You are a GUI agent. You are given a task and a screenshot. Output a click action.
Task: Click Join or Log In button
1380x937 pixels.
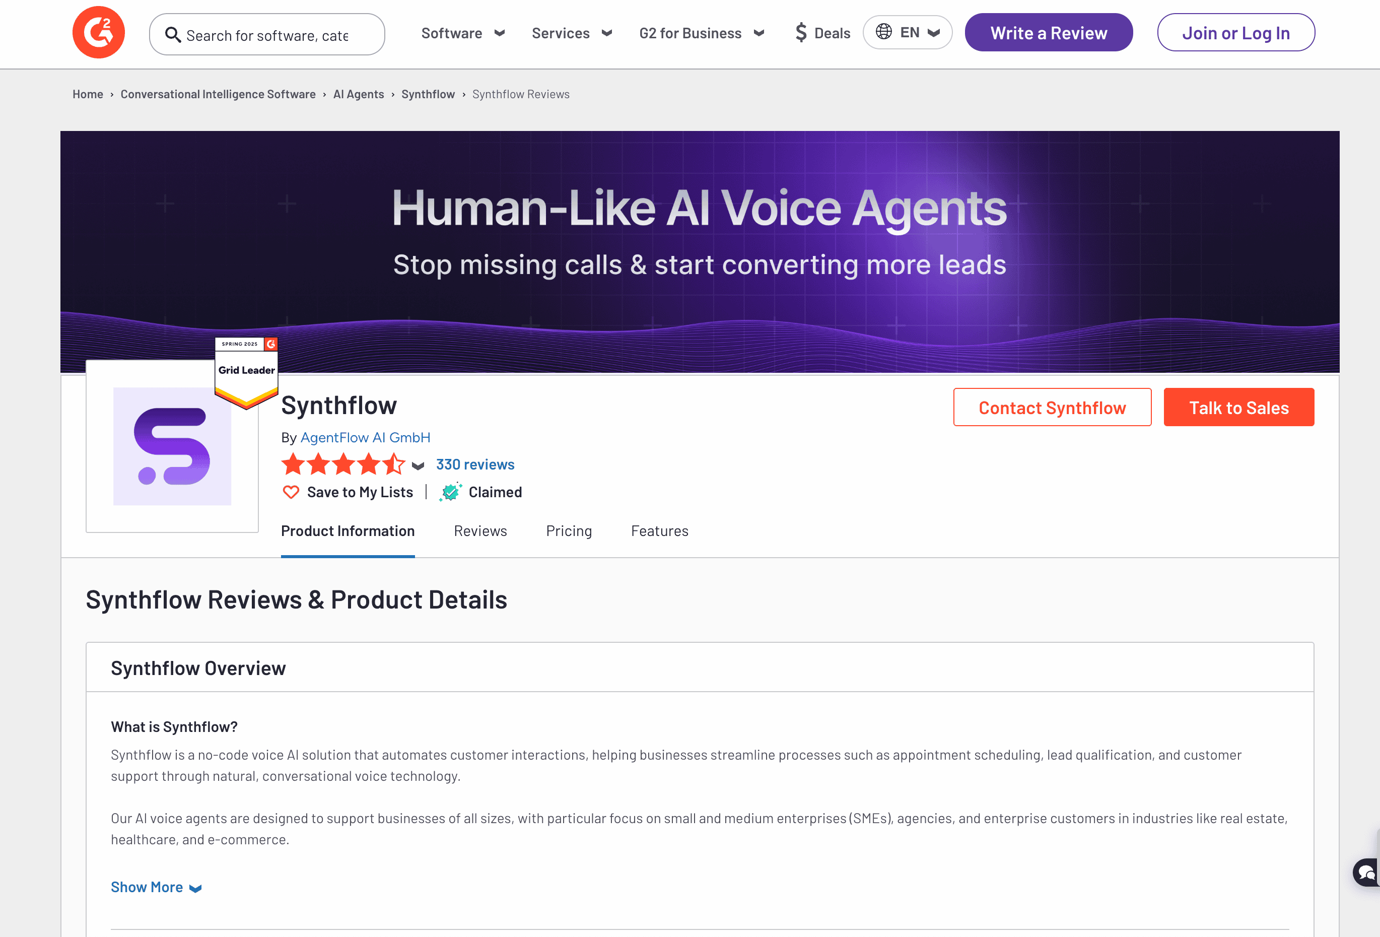click(1236, 33)
